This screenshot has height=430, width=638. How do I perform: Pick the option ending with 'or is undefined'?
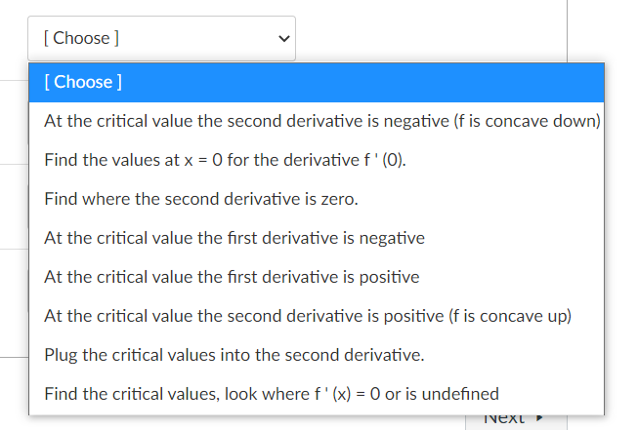pos(317,394)
